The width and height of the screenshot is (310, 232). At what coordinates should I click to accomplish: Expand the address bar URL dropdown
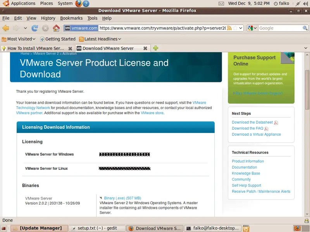[x=241, y=28]
